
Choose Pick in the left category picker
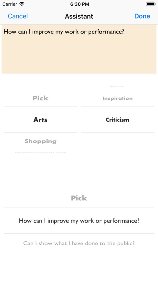(40, 98)
